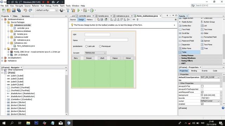The width and height of the screenshot is (225, 126).
Task: Expand the JavaApplication1 project node
Action: (x=2, y=58)
